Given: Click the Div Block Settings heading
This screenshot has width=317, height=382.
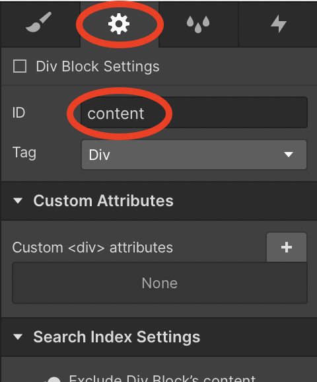Looking at the screenshot, I should click(x=98, y=66).
